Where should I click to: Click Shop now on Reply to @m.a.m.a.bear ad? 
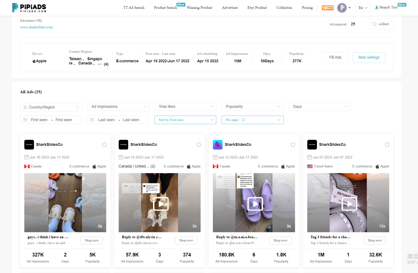click(x=281, y=241)
